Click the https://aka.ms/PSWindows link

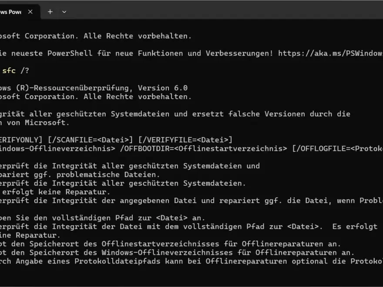[332, 53]
